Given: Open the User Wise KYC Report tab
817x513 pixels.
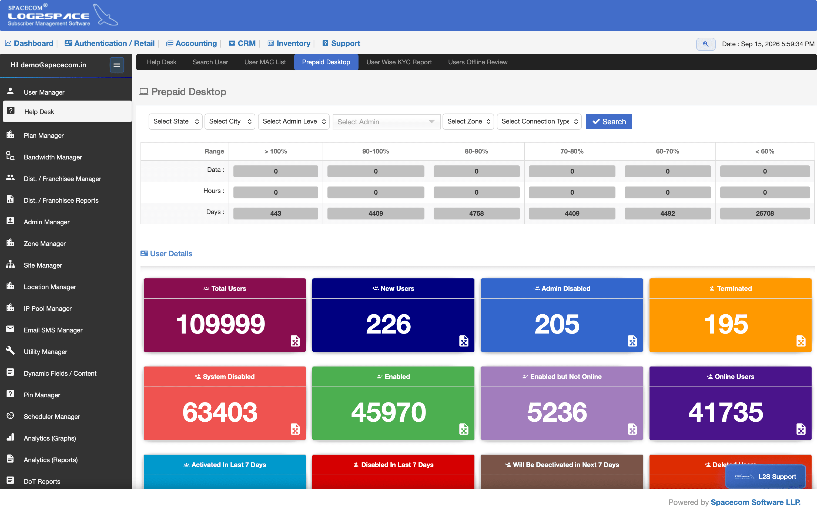Looking at the screenshot, I should [x=399, y=62].
